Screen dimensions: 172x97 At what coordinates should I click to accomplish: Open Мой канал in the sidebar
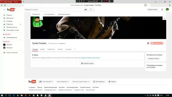click(10, 18)
